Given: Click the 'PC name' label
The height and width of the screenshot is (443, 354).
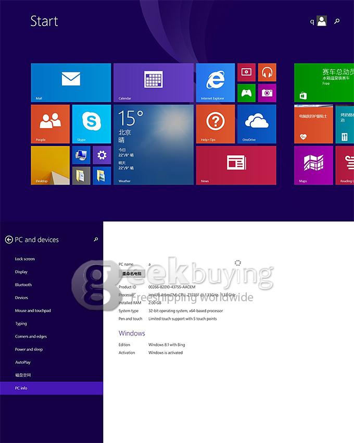Looking at the screenshot, I should coord(126,264).
